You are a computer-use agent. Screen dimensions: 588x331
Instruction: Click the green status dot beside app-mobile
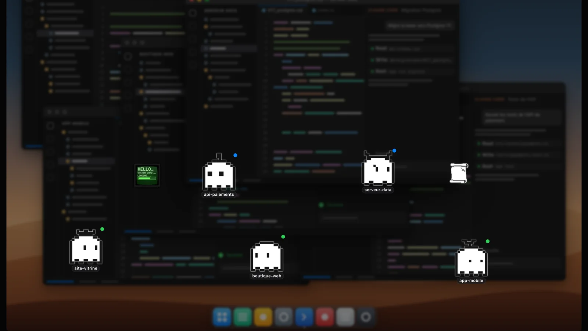point(488,241)
